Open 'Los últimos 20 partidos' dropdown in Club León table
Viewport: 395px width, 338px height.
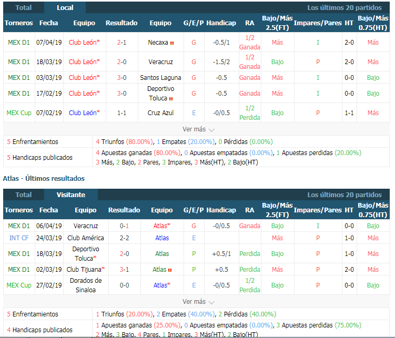pyautogui.click(x=344, y=7)
